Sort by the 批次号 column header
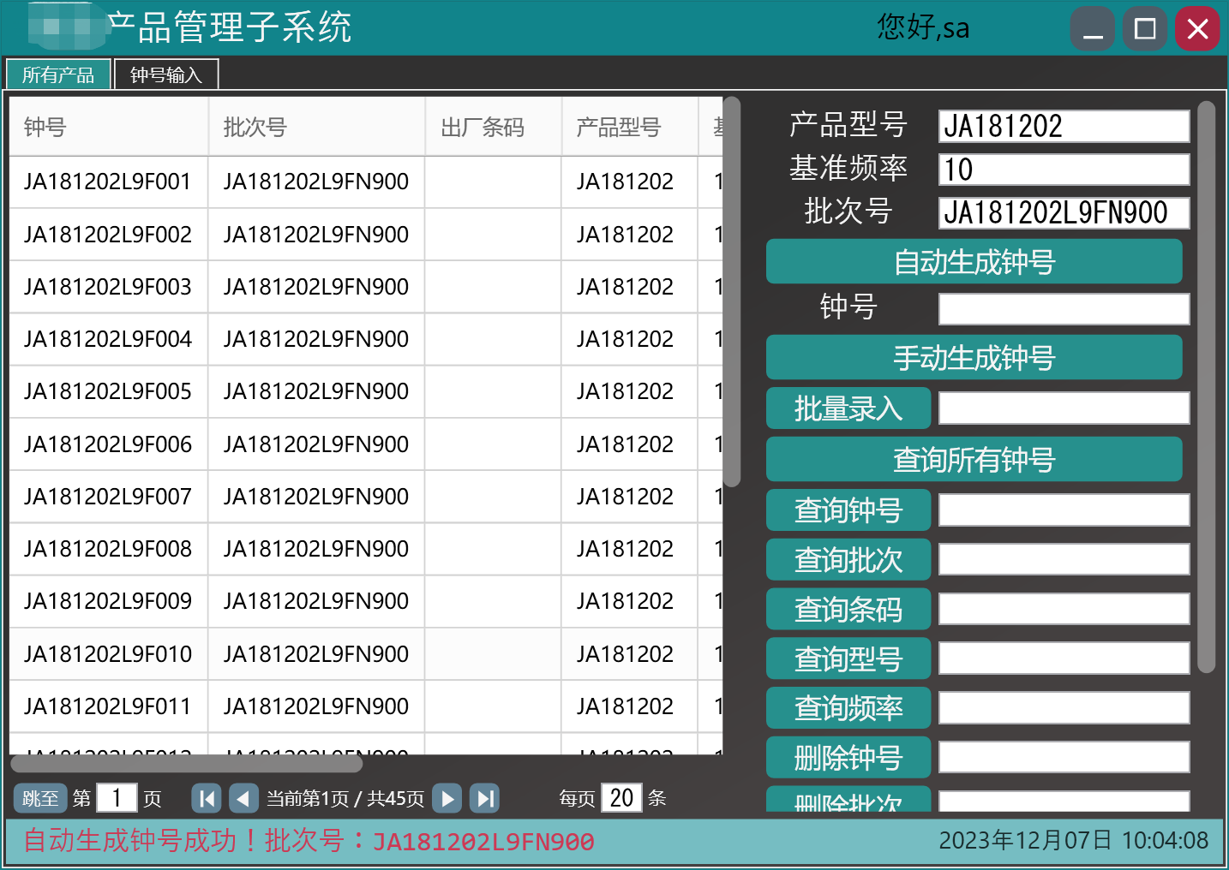The image size is (1229, 870). click(317, 127)
